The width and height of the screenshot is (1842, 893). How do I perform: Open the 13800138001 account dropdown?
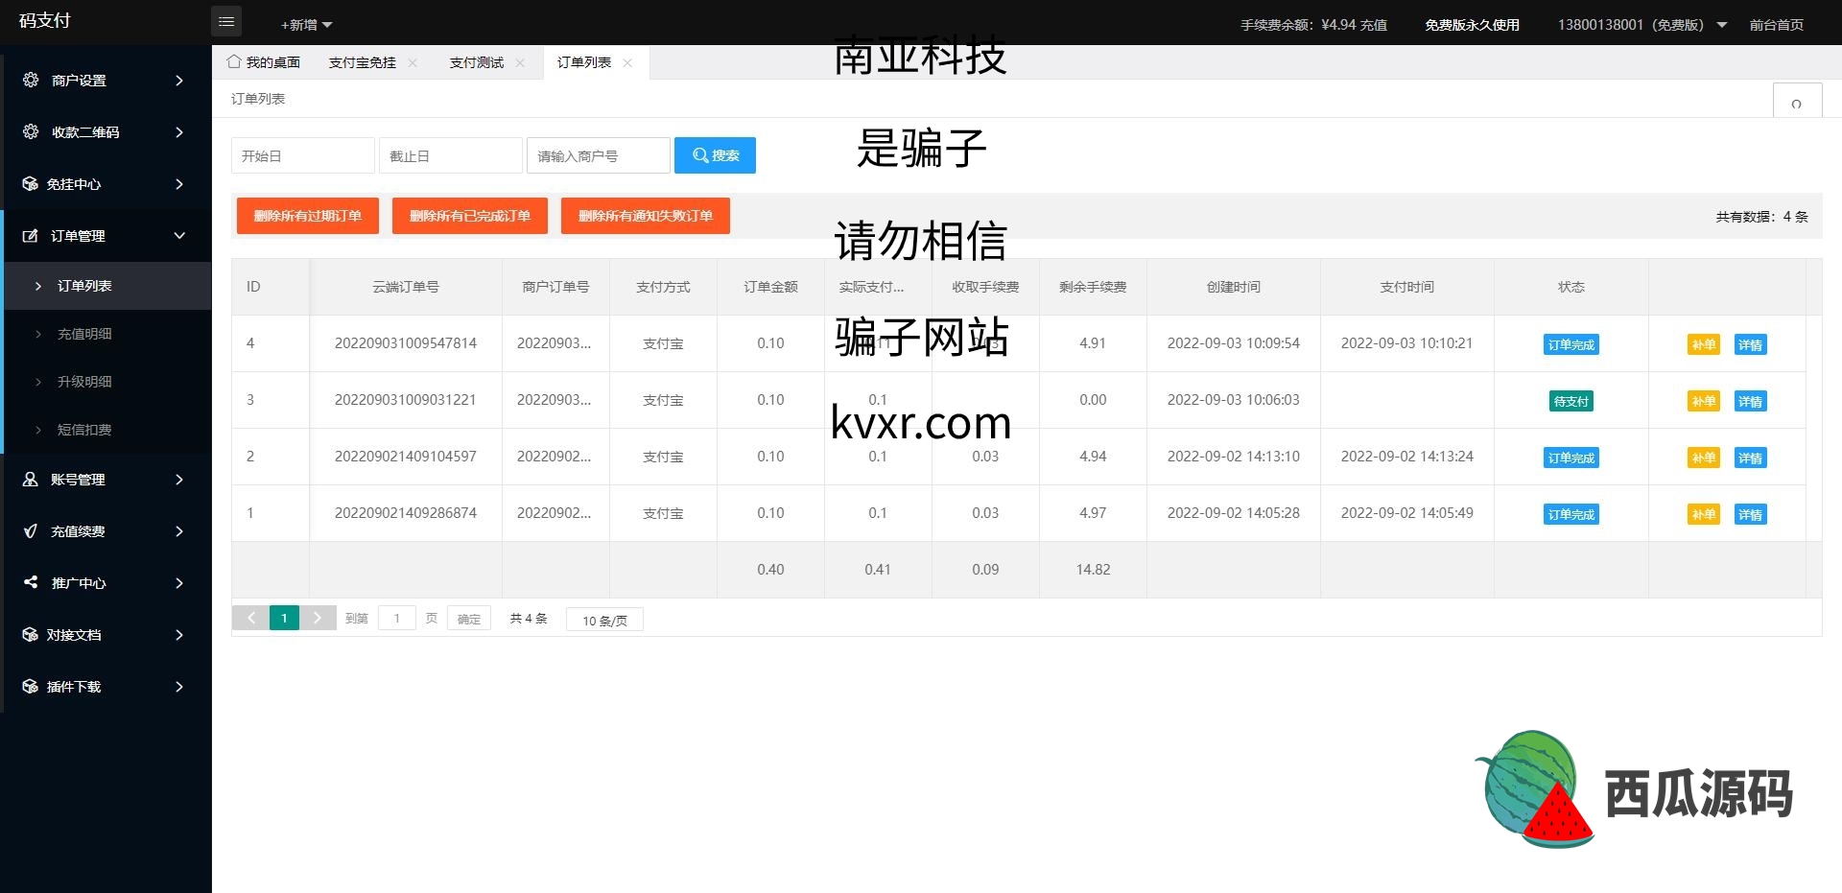coord(1641,25)
